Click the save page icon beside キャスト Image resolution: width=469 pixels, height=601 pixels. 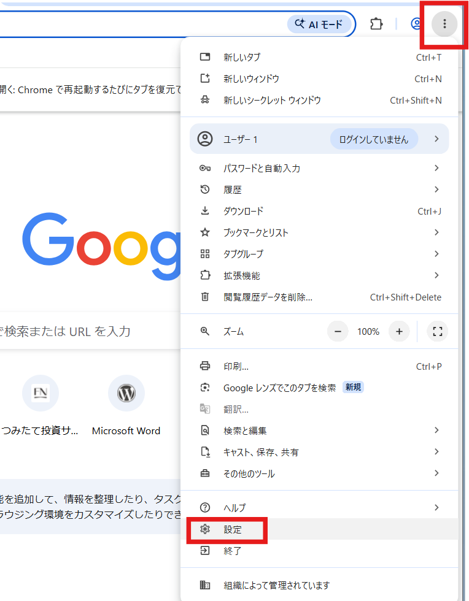205,452
